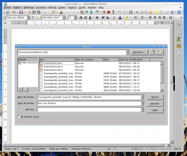Run the spelling check icon

[87, 12]
